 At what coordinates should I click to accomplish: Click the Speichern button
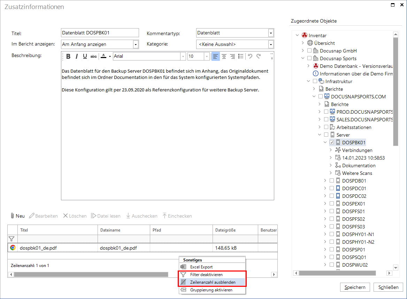point(355,287)
